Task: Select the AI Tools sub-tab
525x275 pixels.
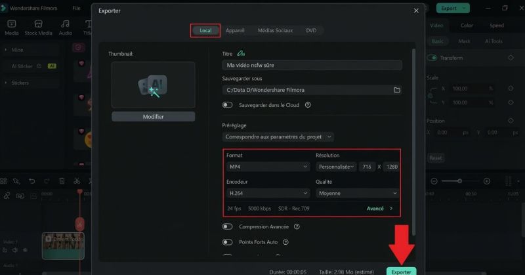Action: tap(493, 41)
